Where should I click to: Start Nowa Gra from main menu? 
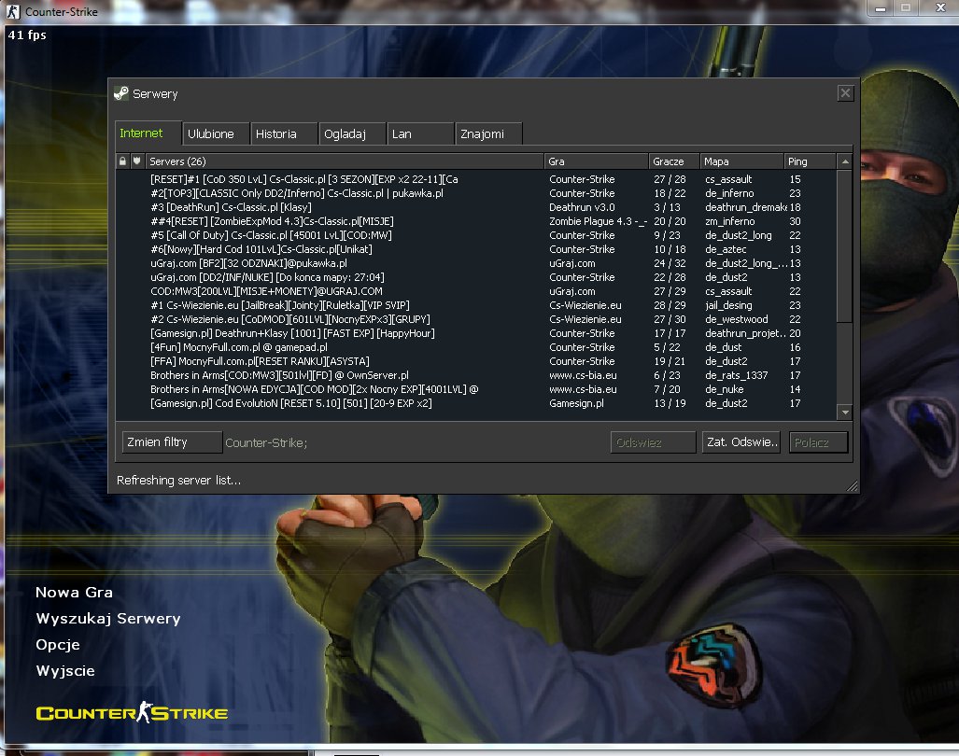tap(74, 593)
